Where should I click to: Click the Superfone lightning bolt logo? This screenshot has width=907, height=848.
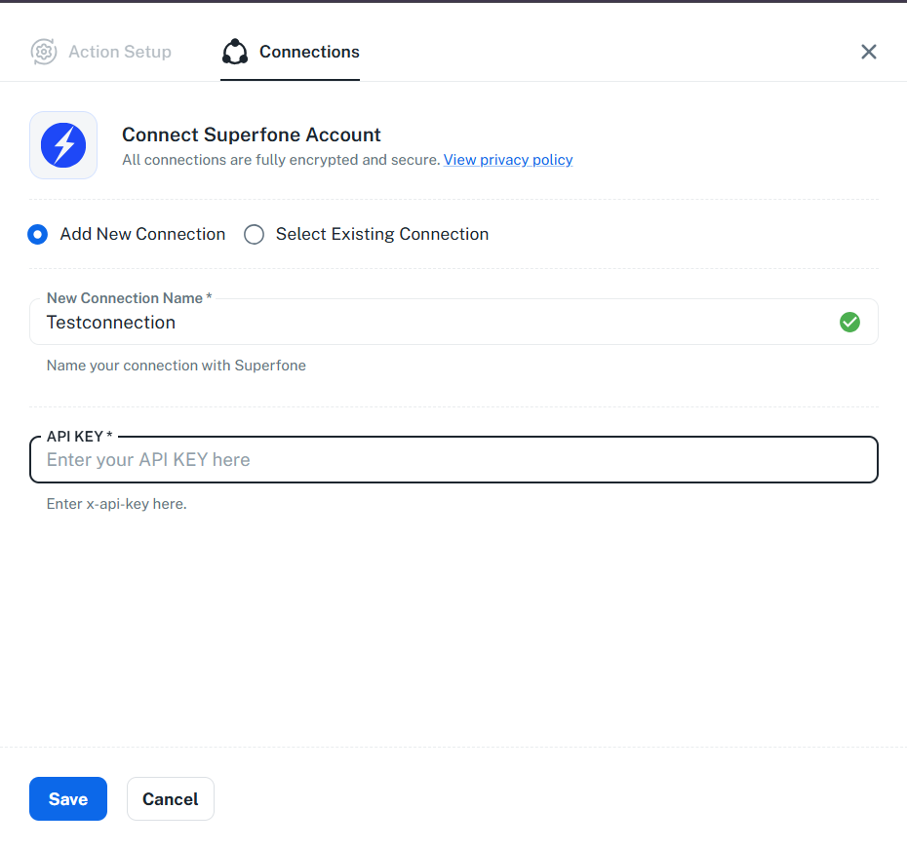63,145
